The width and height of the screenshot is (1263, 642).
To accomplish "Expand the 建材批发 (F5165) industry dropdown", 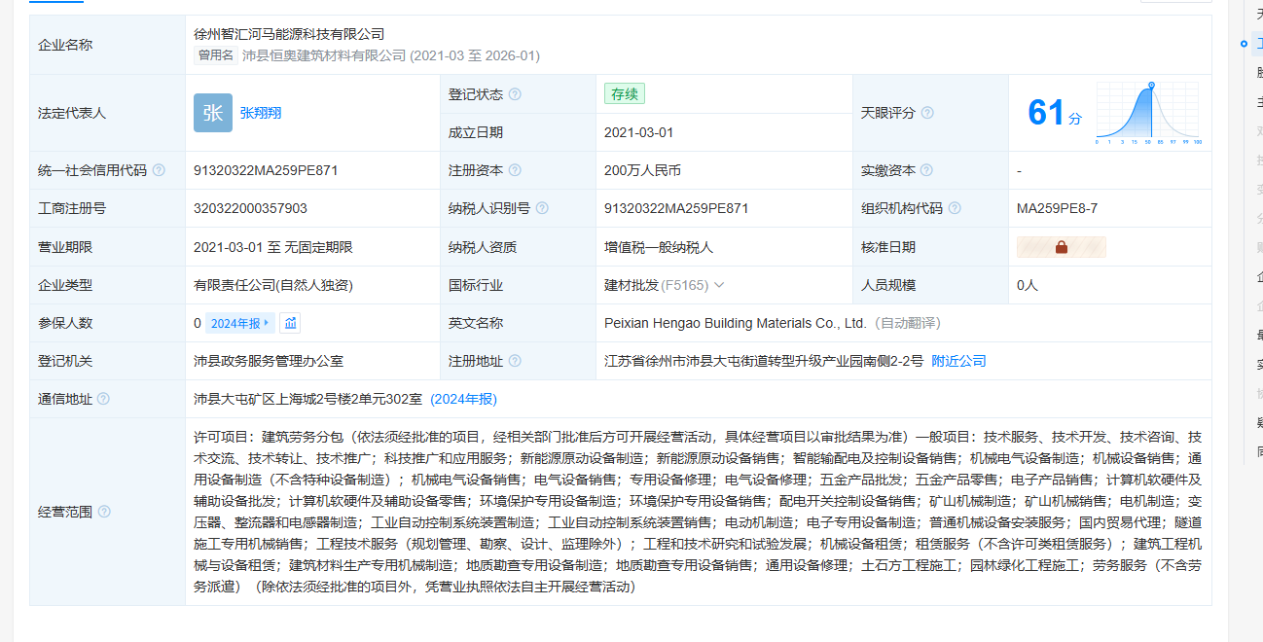I will [x=719, y=285].
